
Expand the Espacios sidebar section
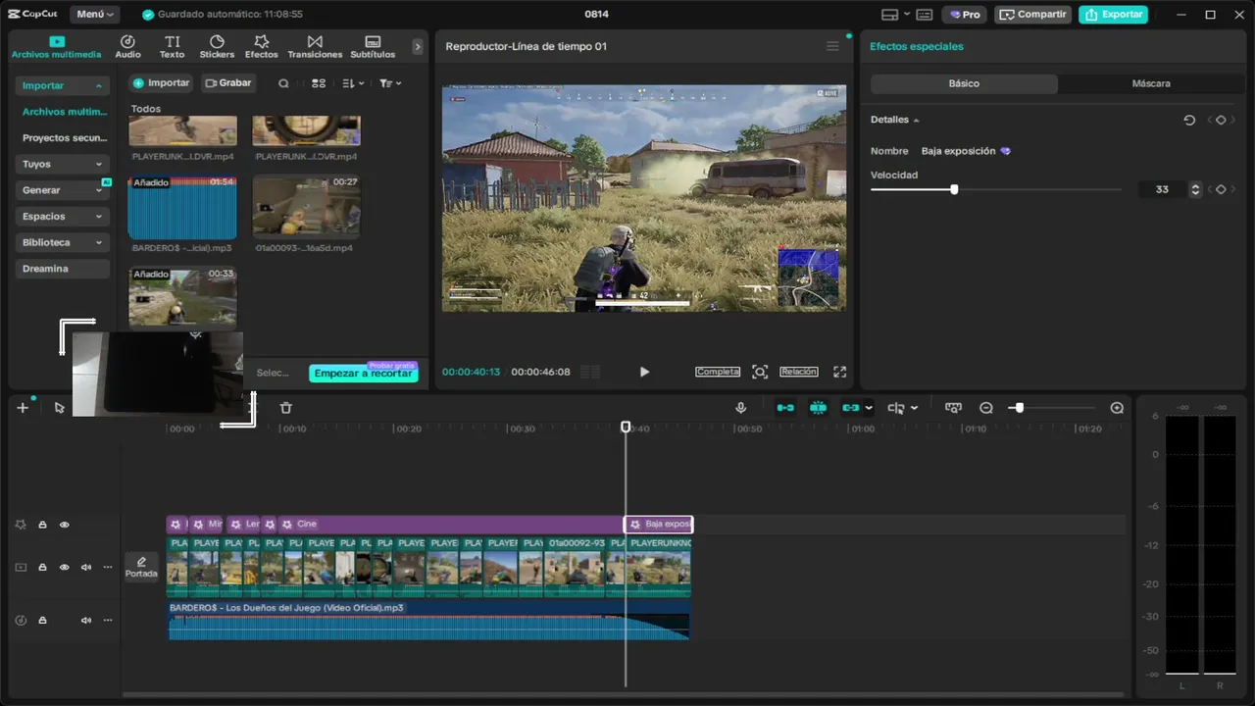coord(99,217)
